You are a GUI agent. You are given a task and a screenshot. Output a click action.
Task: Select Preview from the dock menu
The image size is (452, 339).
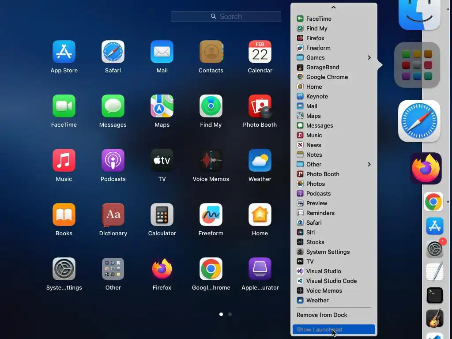click(334, 203)
